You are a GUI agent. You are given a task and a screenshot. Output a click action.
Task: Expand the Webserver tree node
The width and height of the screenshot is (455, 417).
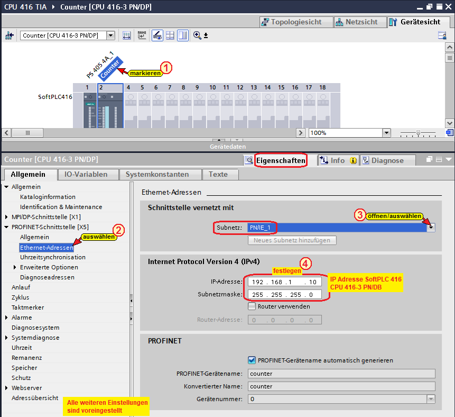(x=6, y=388)
